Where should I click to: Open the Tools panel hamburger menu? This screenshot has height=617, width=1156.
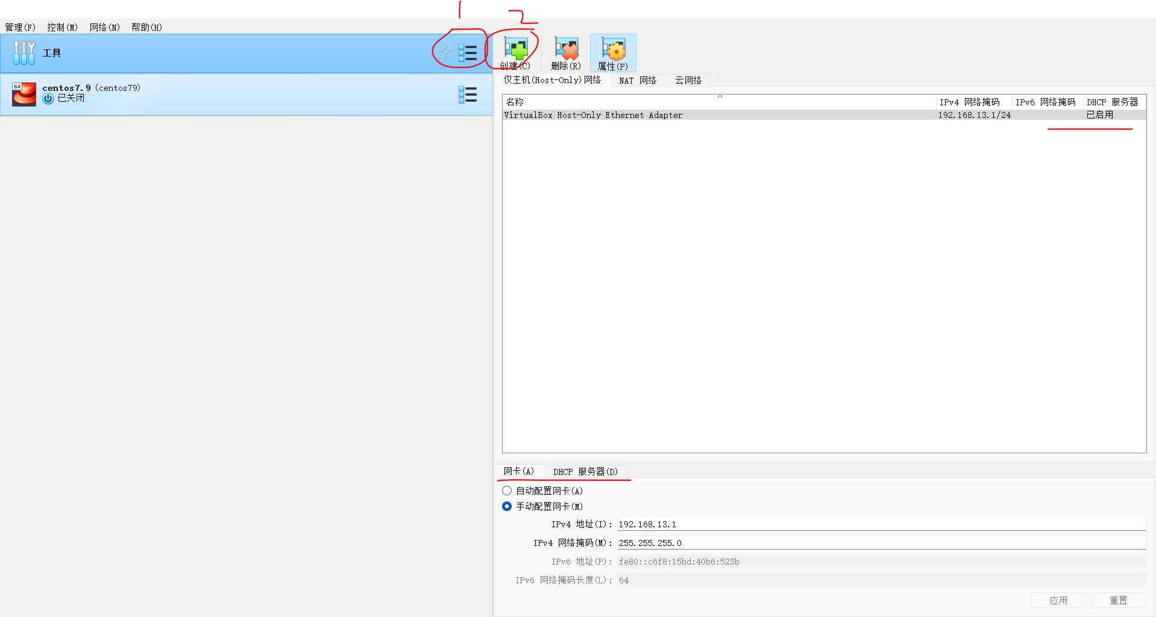(x=468, y=52)
